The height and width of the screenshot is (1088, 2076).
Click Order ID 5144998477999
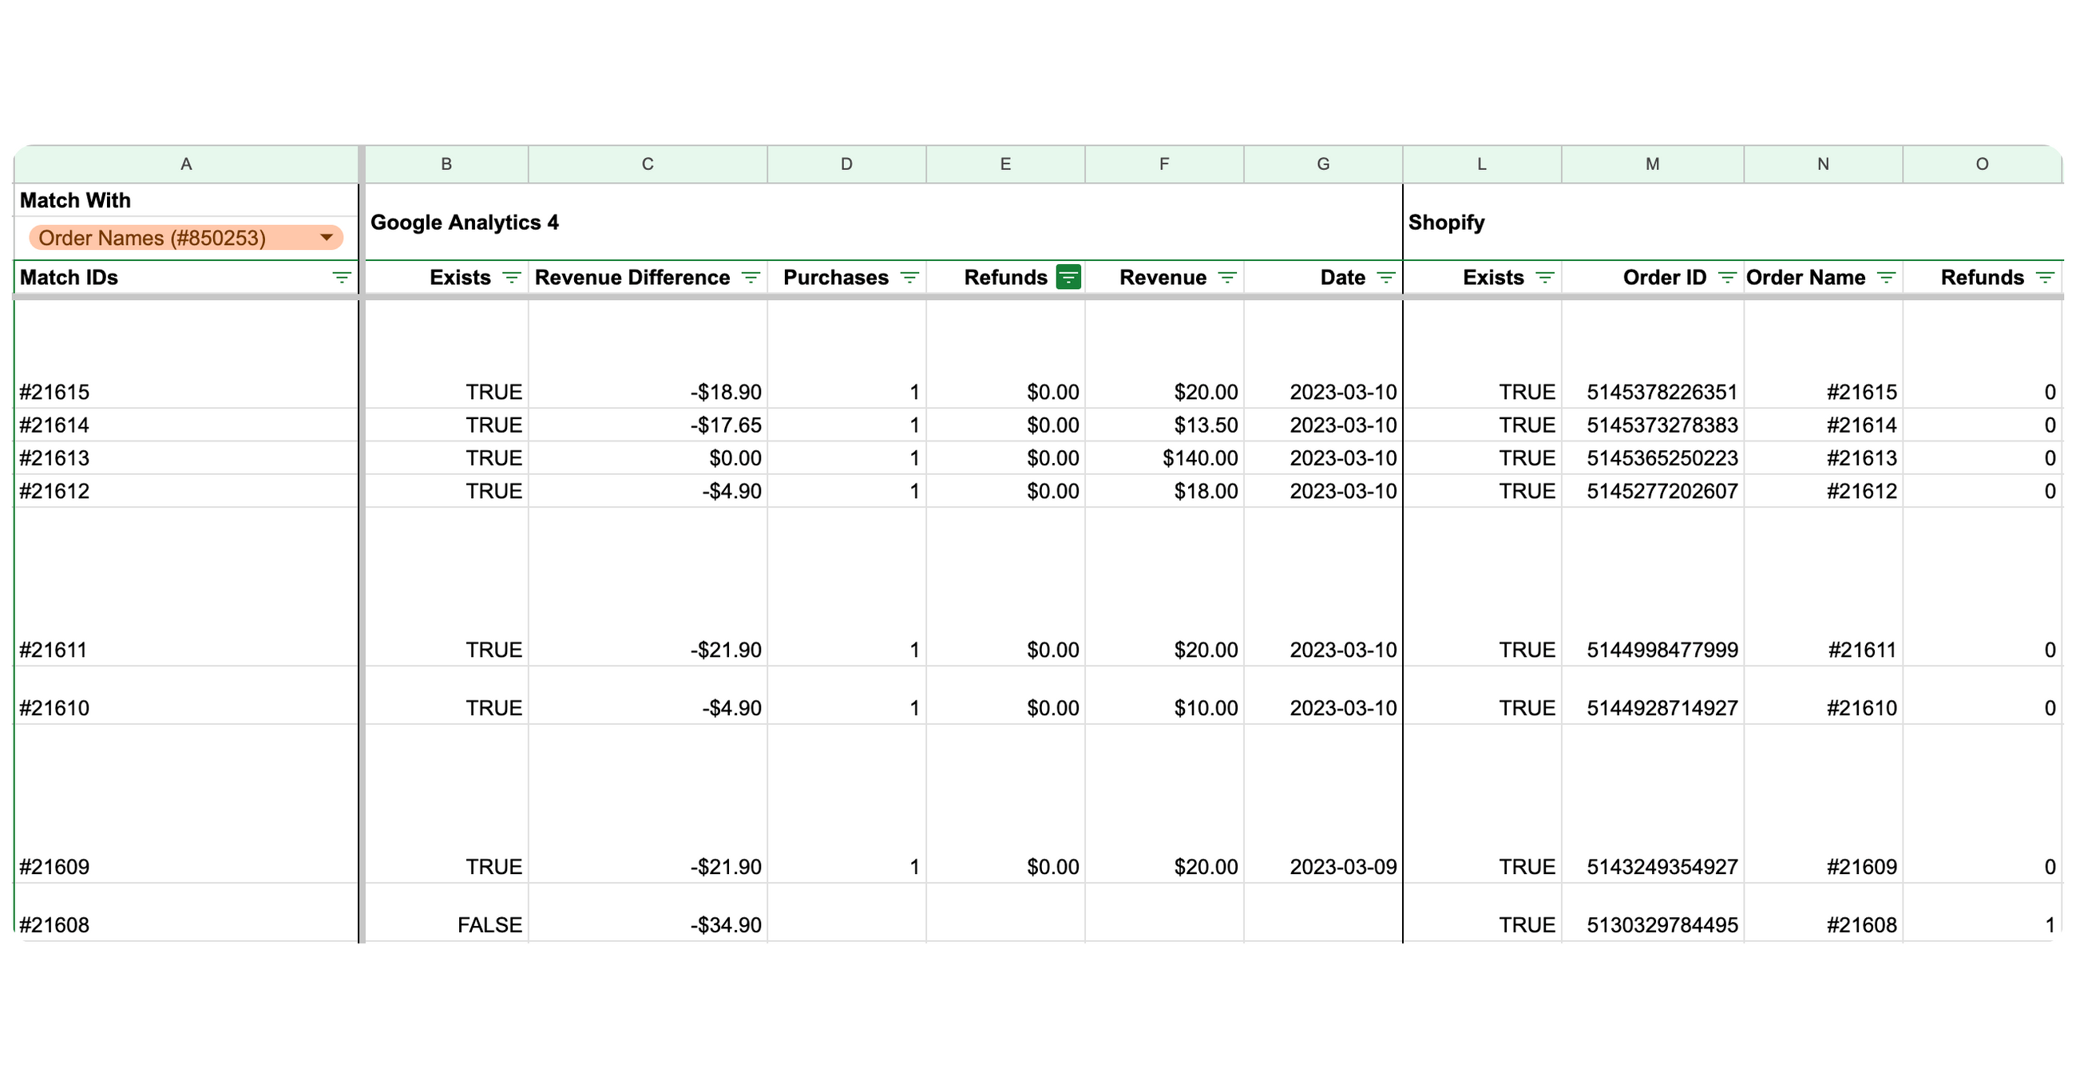pos(1662,650)
